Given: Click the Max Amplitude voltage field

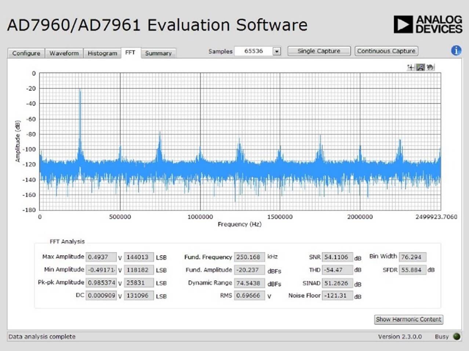Looking at the screenshot, I should [101, 257].
